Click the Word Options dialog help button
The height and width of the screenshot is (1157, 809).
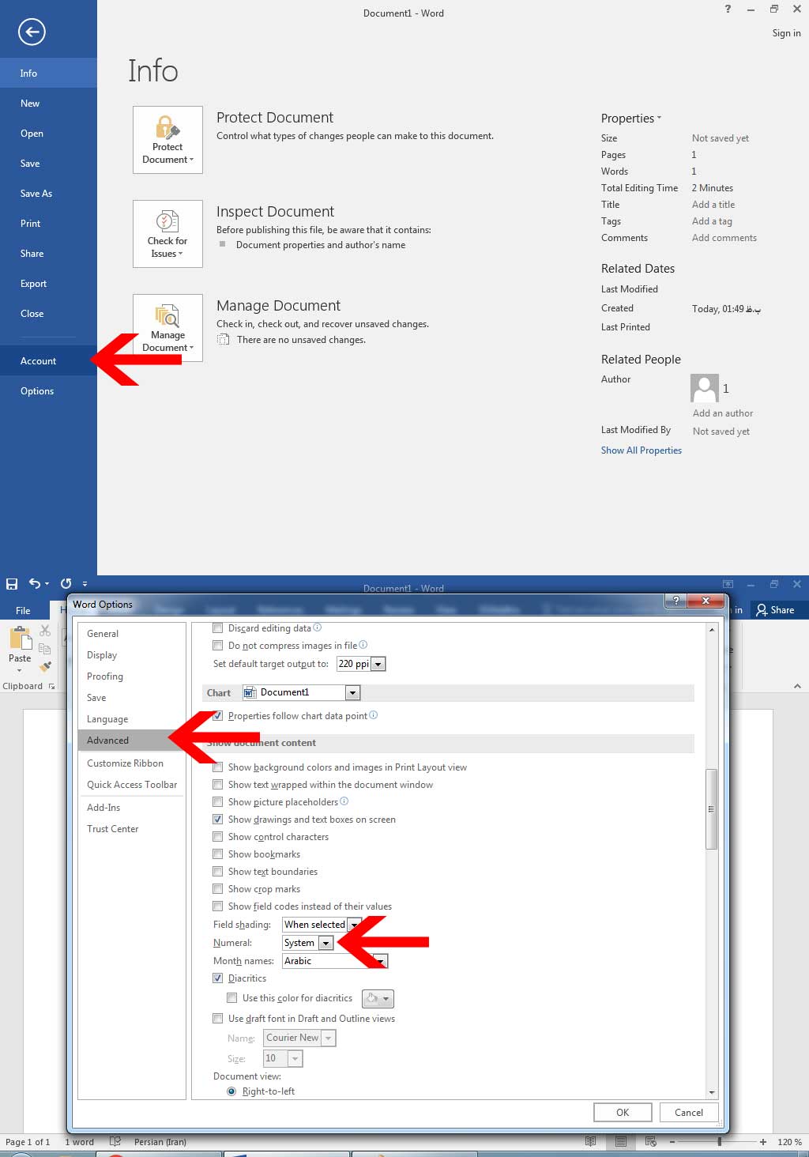pyautogui.click(x=675, y=601)
